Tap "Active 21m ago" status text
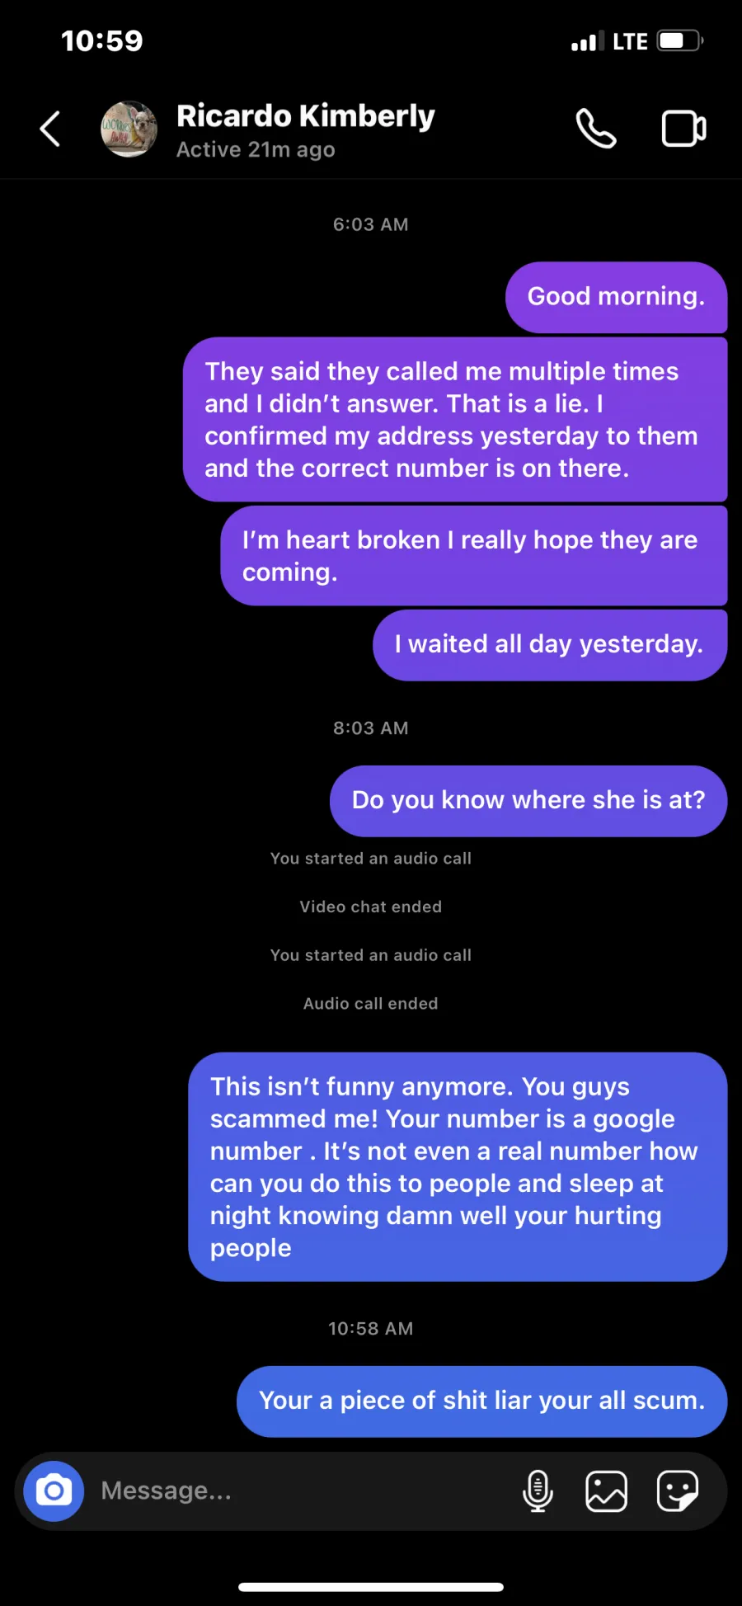This screenshot has height=1606, width=742. pos(256,150)
